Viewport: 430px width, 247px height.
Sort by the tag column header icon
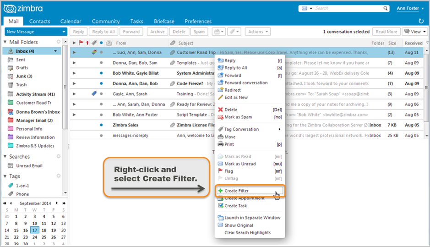(94, 43)
